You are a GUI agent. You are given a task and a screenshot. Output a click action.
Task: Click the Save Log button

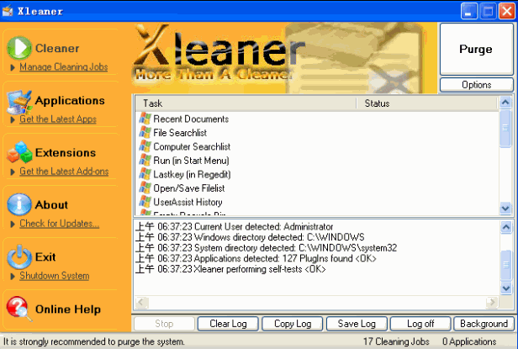pyautogui.click(x=357, y=324)
